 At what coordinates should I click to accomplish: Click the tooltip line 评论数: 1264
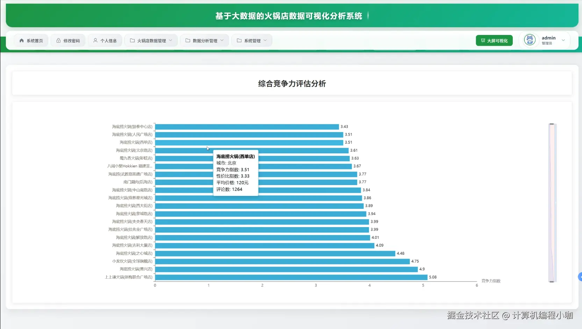(229, 189)
